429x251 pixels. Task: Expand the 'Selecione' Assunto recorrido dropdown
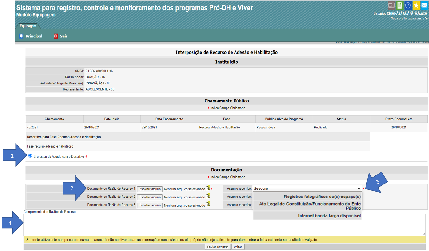tap(307, 188)
